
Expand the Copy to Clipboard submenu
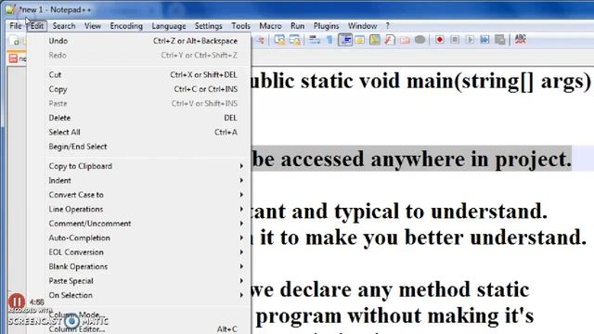138,166
